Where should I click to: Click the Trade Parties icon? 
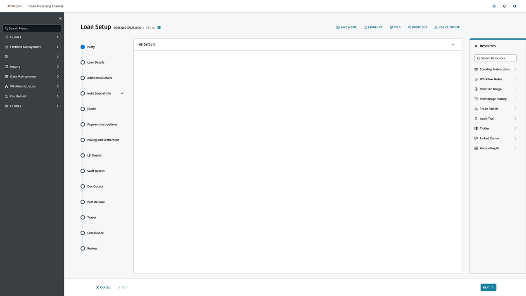[x=476, y=109]
